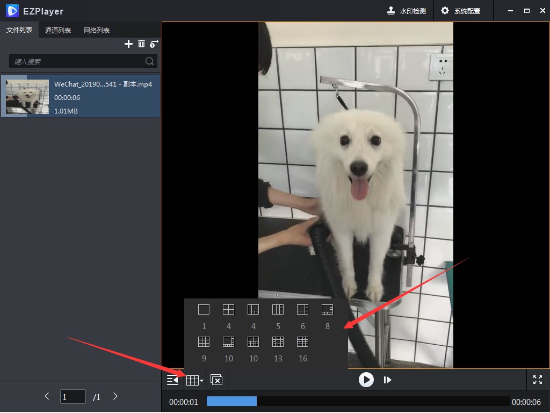550x413 pixels.
Task: Collapse the file list sidebar
Action: pos(172,380)
